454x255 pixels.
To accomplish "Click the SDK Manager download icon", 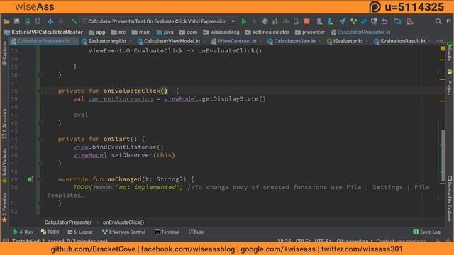I will 330,21.
